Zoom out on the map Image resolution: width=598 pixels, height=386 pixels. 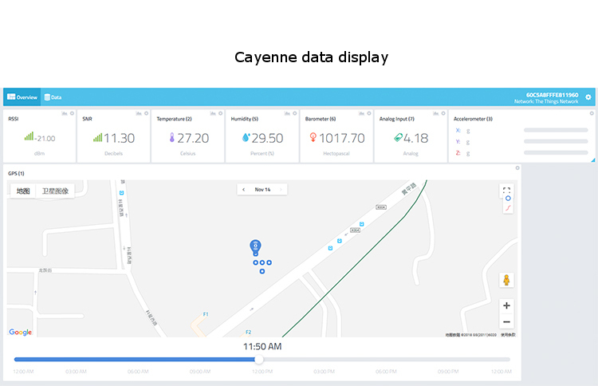click(x=506, y=322)
